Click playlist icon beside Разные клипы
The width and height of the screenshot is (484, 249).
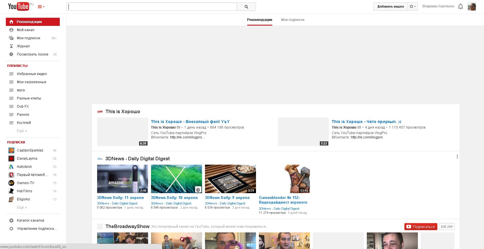[x=11, y=98]
